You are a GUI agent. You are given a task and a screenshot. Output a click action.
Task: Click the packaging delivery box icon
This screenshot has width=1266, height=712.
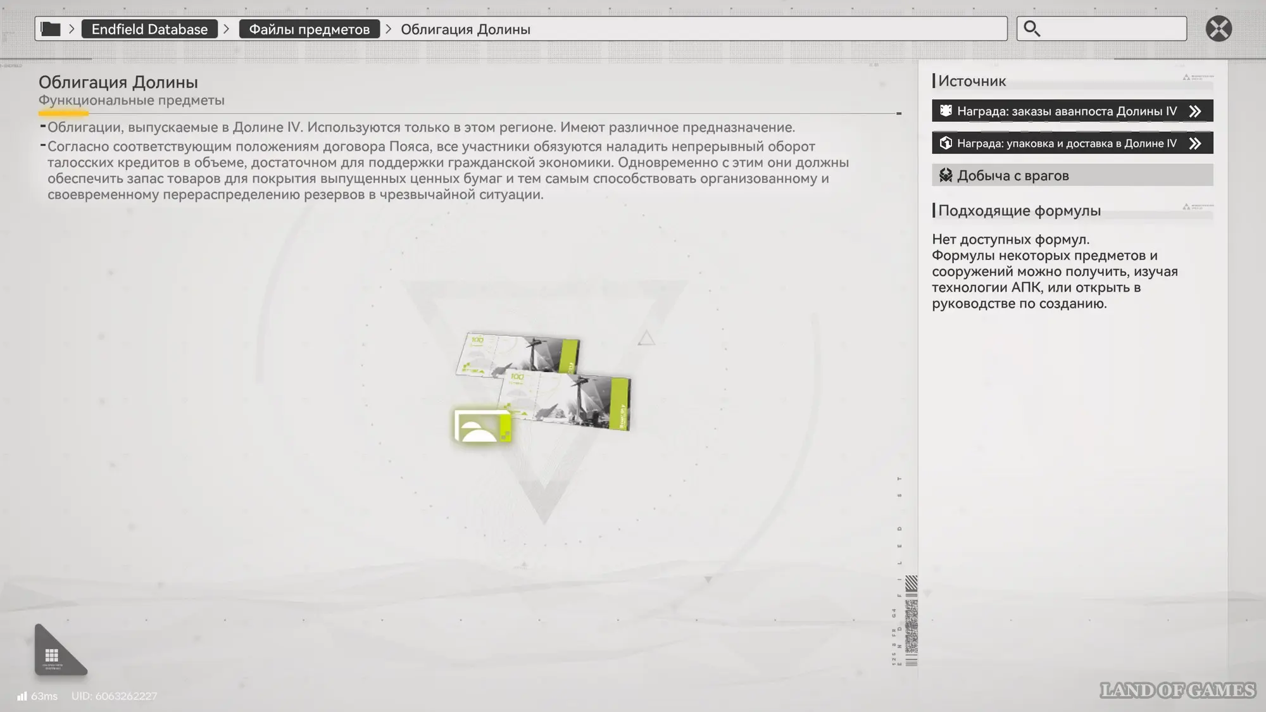(x=946, y=143)
